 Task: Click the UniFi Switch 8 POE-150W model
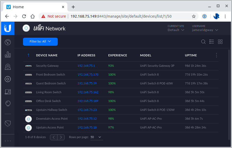[x=157, y=110]
